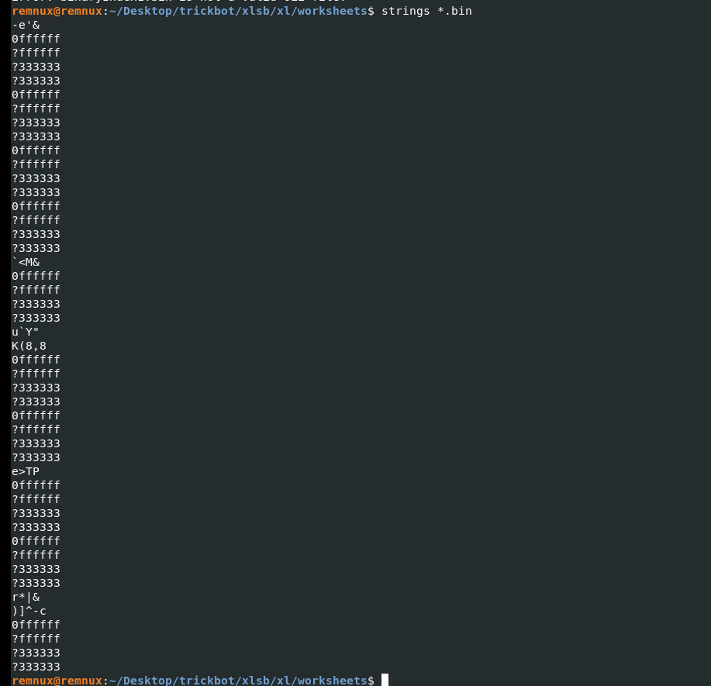Screen dimensions: 711x686
Task: Click the '0ffffff' line directly below '`<M&'
Action: [36, 276]
